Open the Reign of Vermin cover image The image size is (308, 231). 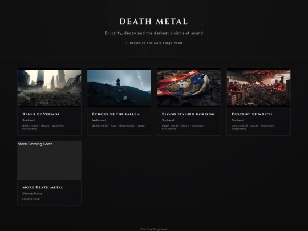tap(49, 87)
